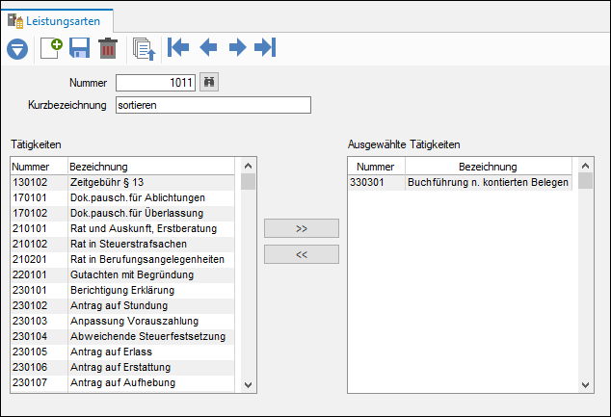Select row 'Gutachten mit Begründung'

[122, 274]
